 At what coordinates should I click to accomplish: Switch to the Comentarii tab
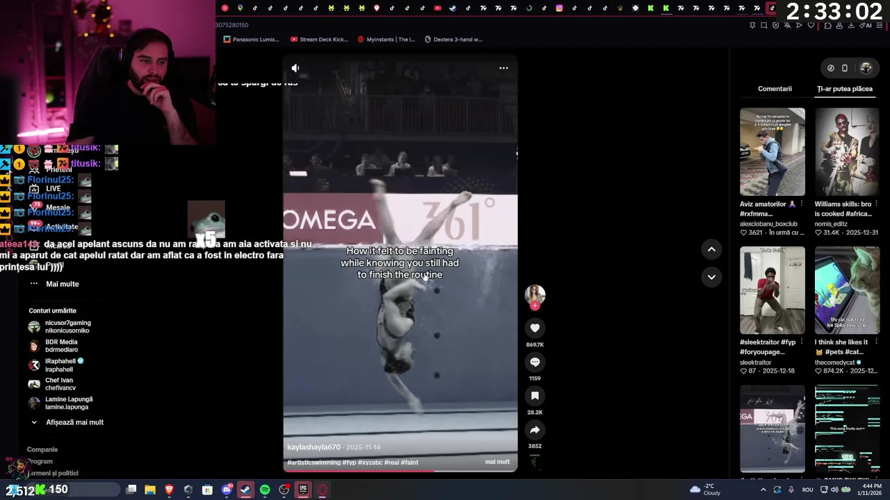click(x=775, y=89)
